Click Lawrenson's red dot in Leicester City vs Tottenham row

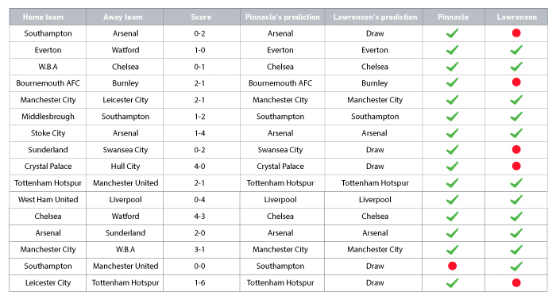coord(516,282)
